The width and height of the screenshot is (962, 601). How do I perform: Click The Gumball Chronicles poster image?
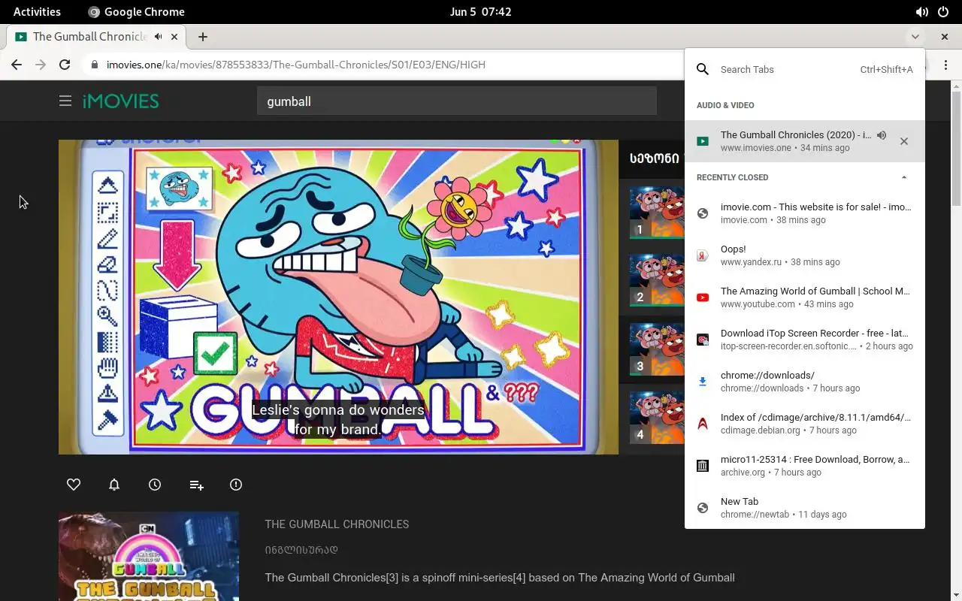(149, 557)
